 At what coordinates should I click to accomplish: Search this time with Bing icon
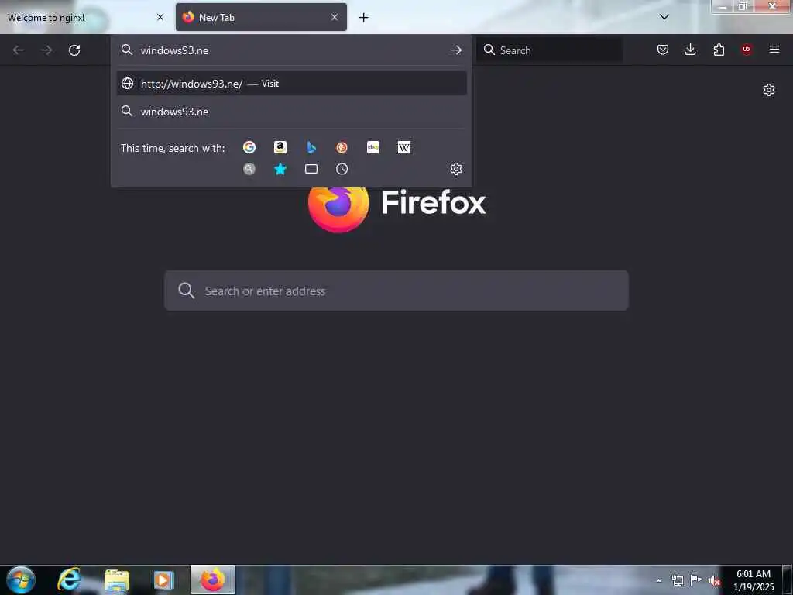click(311, 147)
